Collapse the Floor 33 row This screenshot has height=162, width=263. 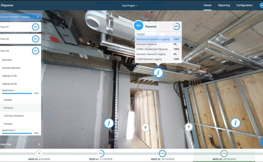coord(20,51)
